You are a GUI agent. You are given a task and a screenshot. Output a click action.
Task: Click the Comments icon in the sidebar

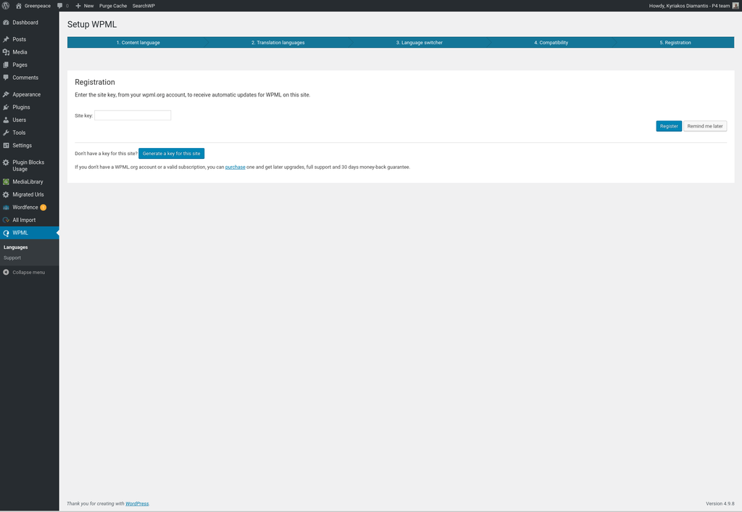pyautogui.click(x=6, y=78)
